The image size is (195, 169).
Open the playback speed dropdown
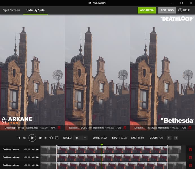(80, 138)
